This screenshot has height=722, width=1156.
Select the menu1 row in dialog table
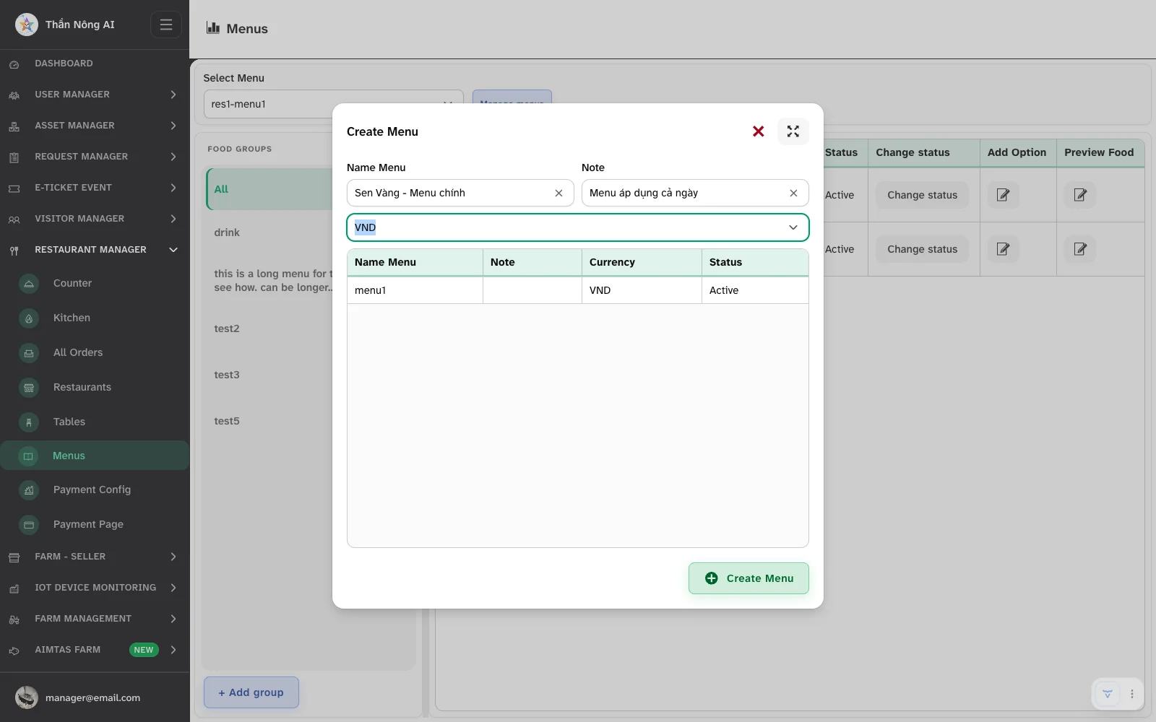[x=578, y=290]
